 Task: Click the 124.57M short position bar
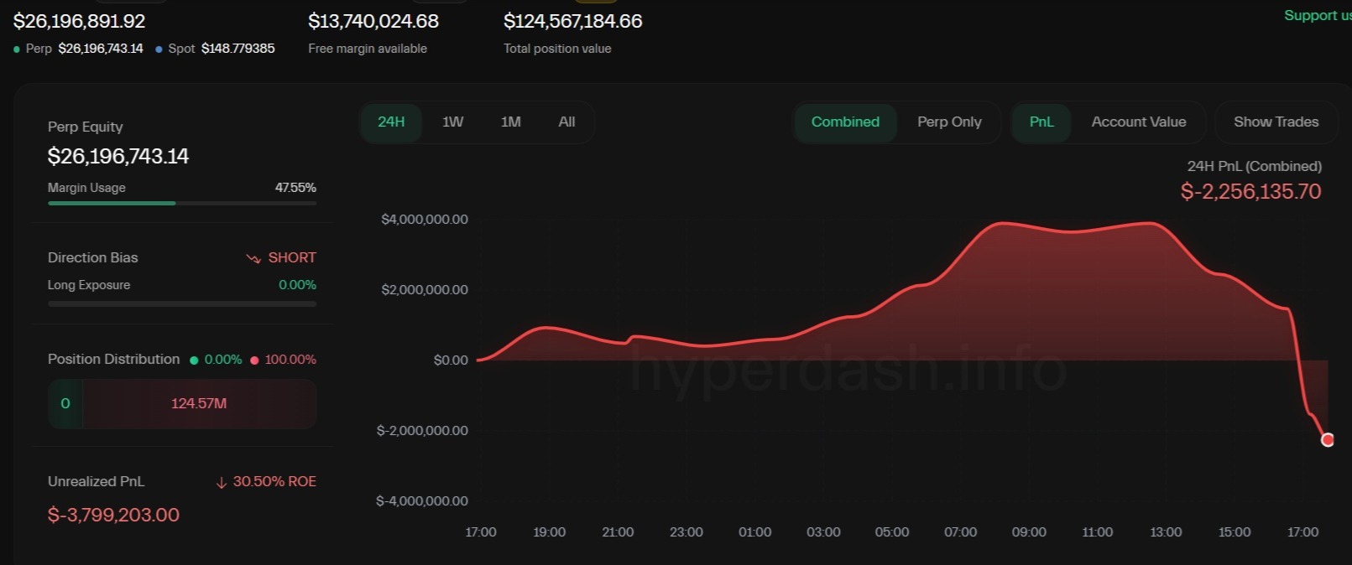[199, 404]
